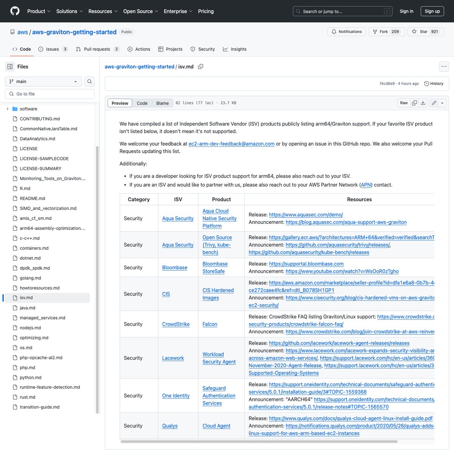
Task: Open the Lacework ISV link
Action: [x=173, y=358]
